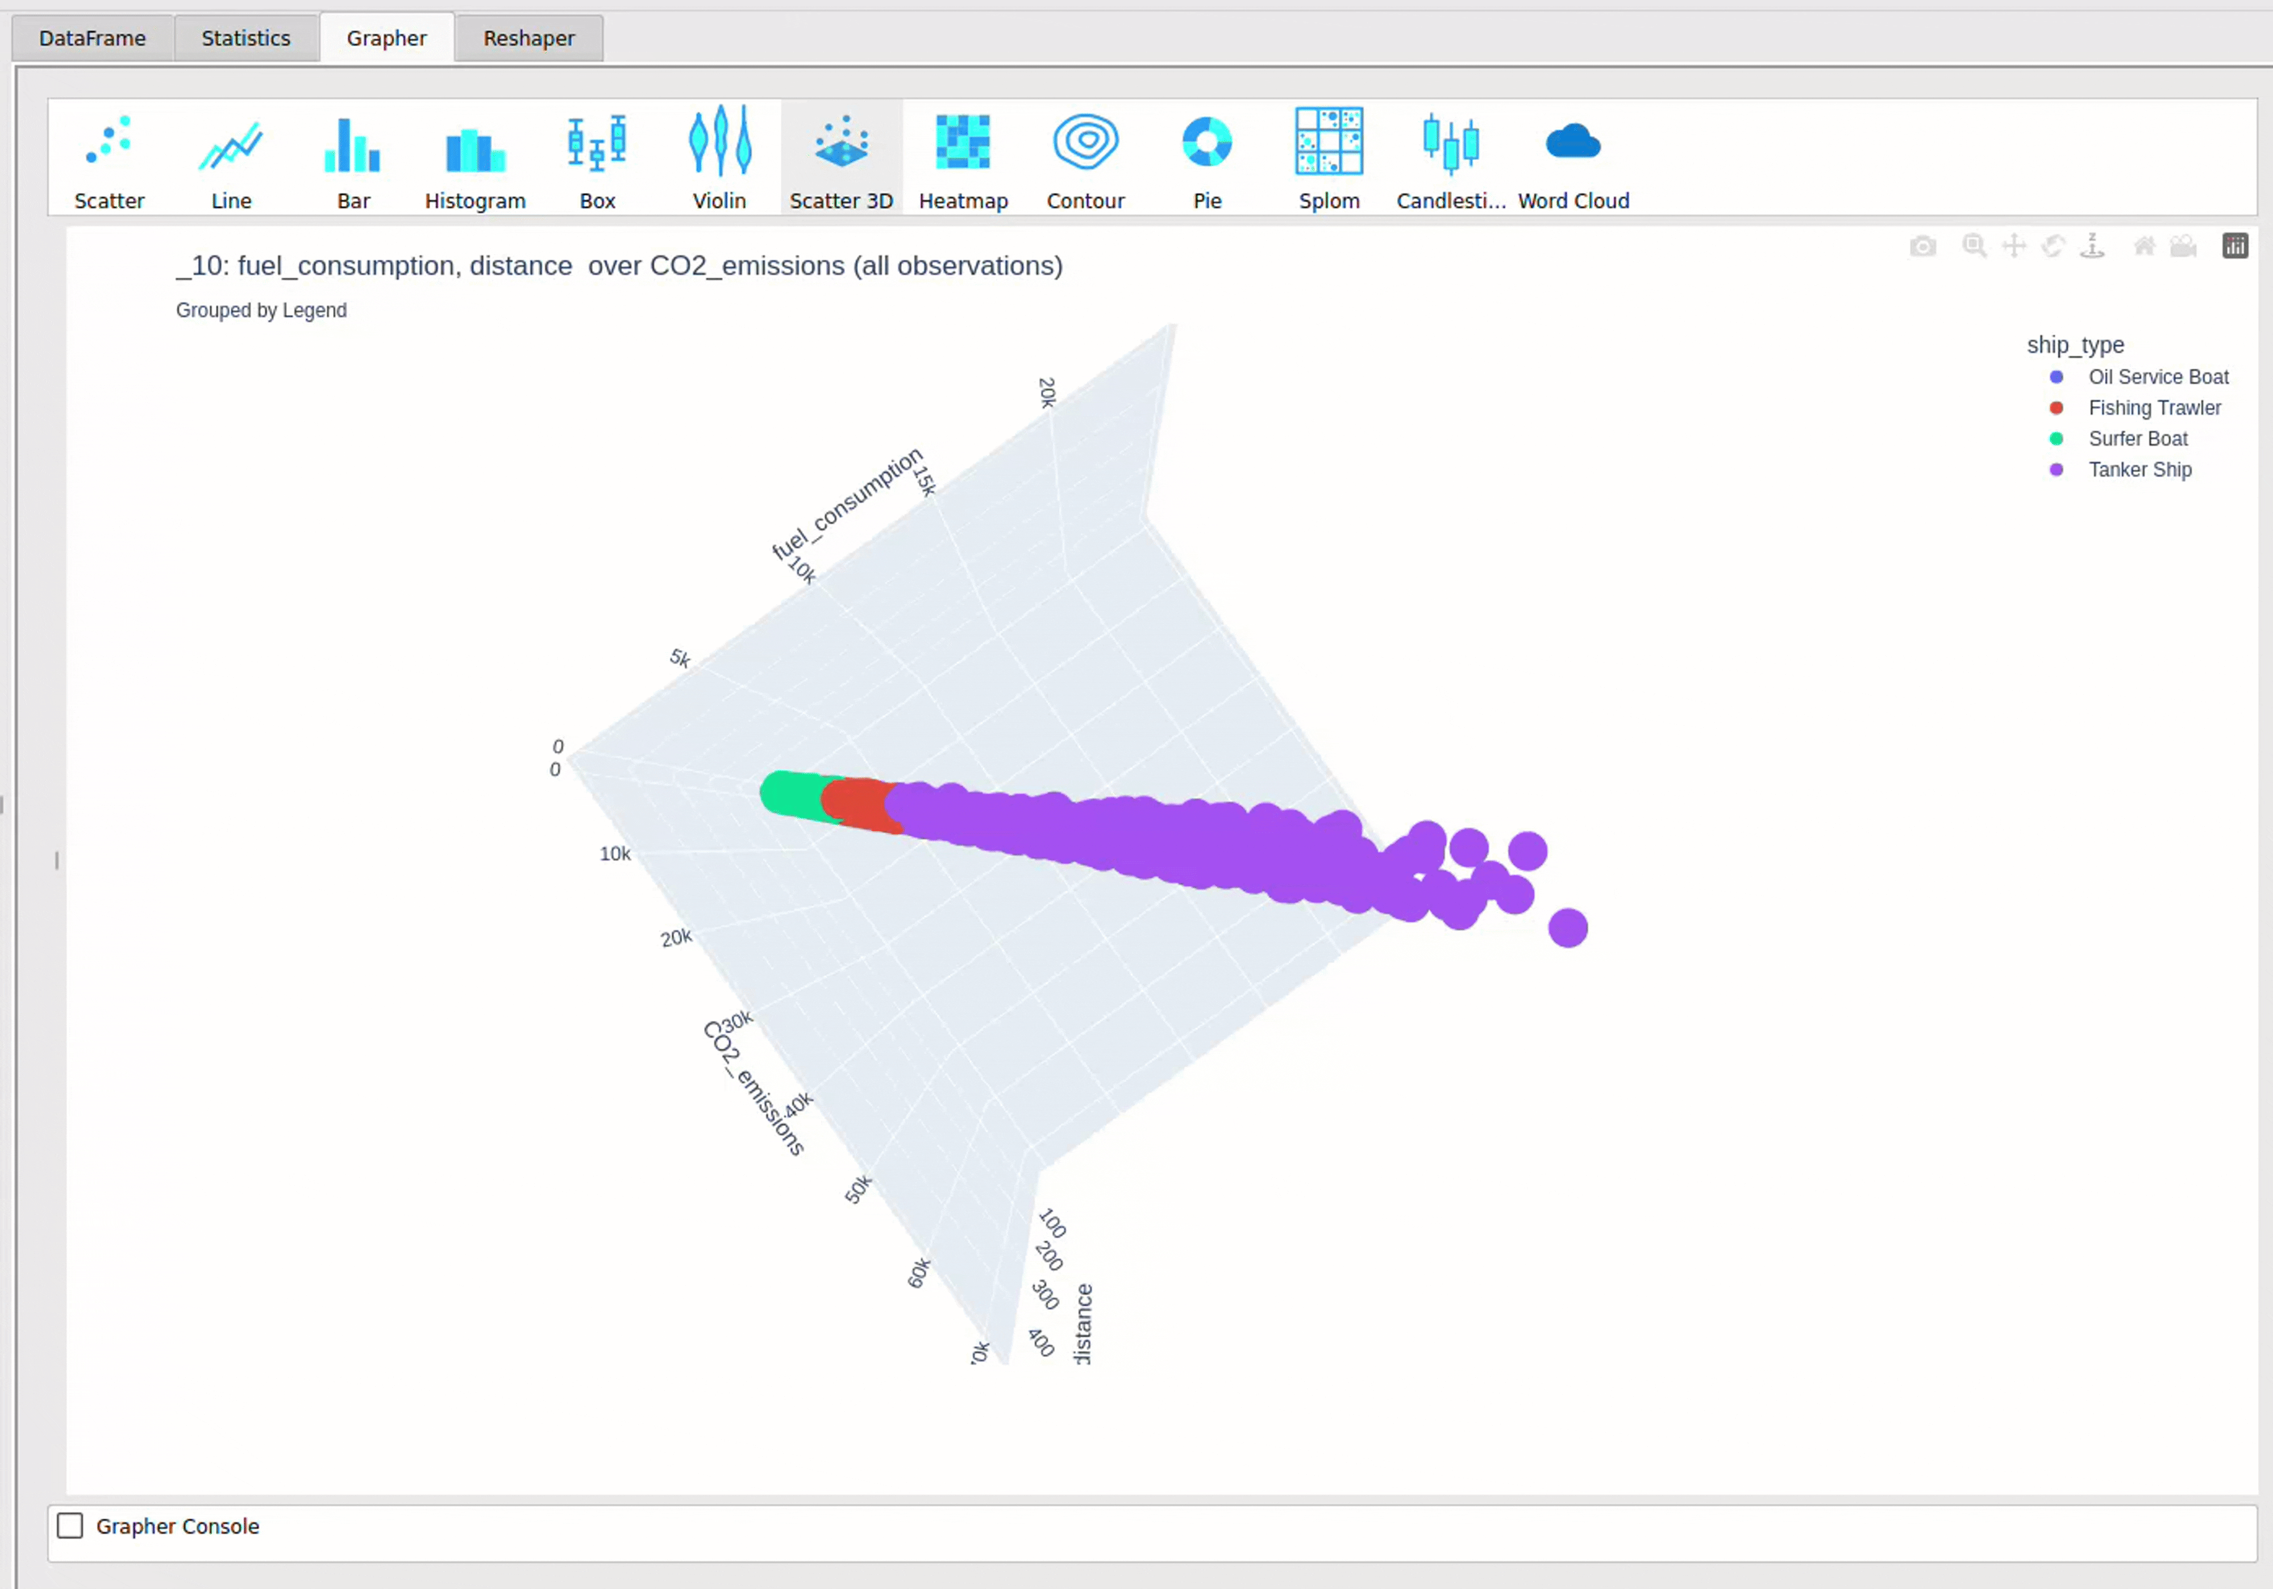This screenshot has width=2273, height=1589.
Task: Select the Scatter chart type
Action: click(x=109, y=159)
